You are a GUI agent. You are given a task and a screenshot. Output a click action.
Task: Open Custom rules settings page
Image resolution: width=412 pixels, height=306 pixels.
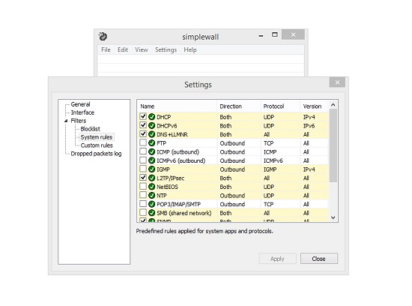point(97,145)
